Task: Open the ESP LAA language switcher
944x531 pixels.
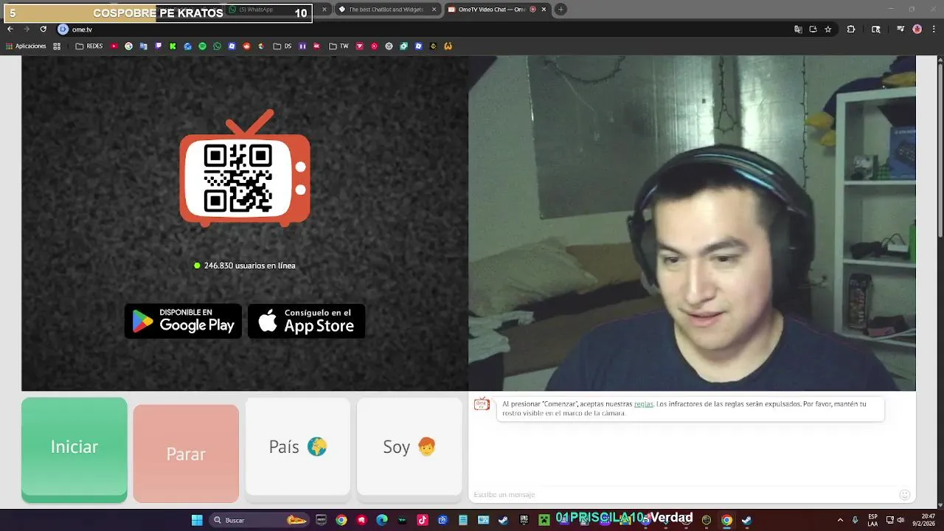Action: tap(872, 520)
